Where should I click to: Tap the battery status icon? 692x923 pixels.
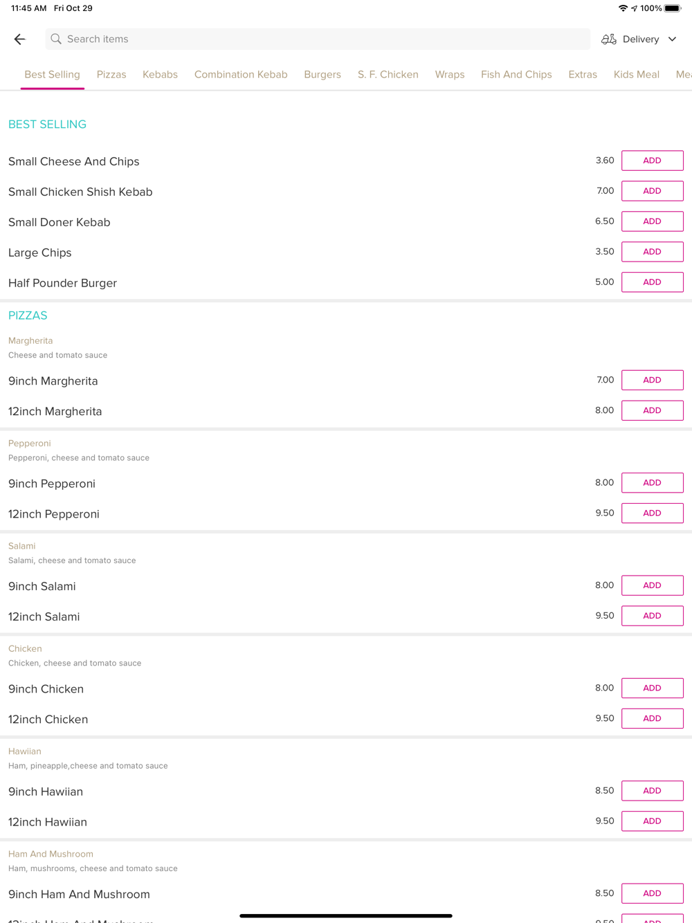pos(672,8)
